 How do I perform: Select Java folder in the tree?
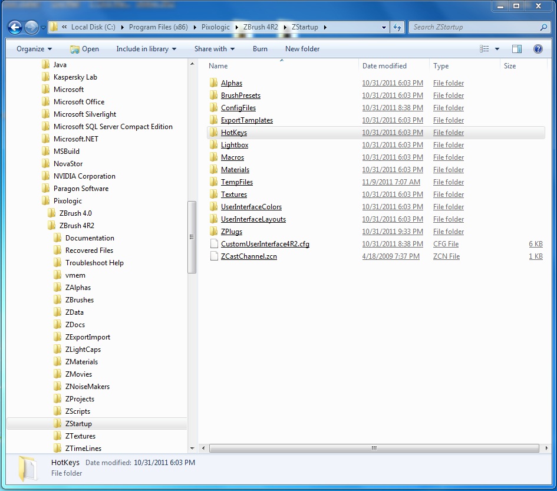click(x=60, y=65)
